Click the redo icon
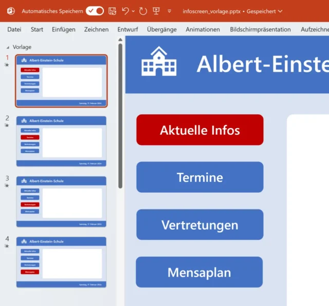329x306 pixels. tap(143, 11)
